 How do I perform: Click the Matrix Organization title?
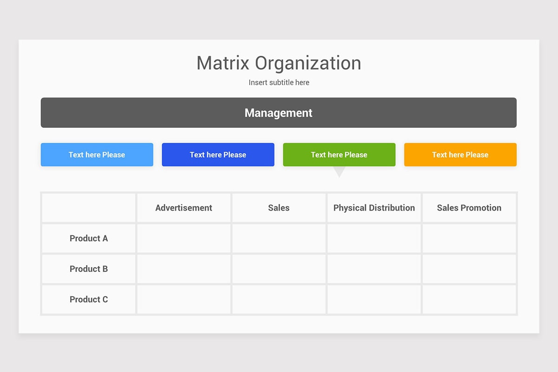(x=279, y=63)
